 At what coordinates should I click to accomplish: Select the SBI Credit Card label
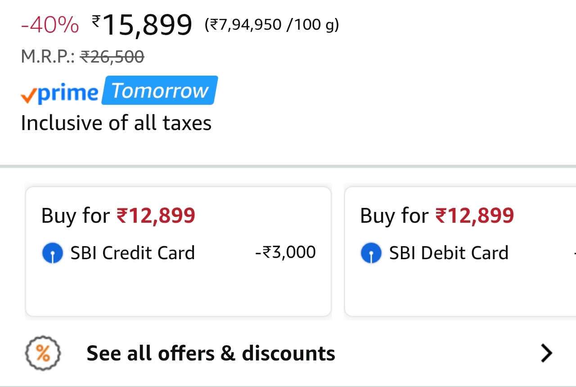pyautogui.click(x=132, y=253)
